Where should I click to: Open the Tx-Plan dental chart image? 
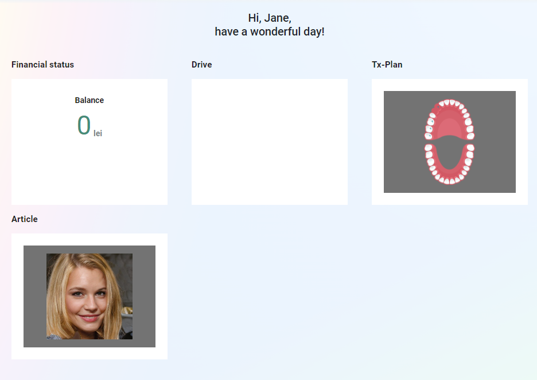(449, 141)
